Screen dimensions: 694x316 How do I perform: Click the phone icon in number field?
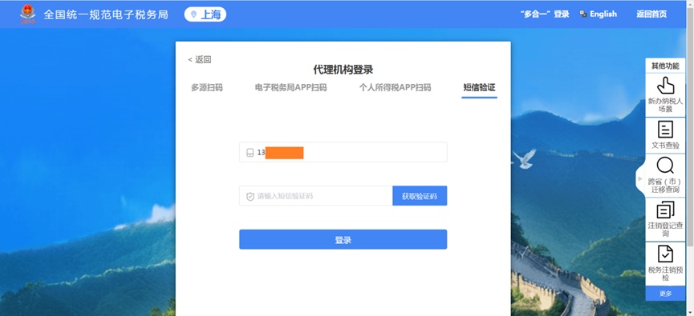(250, 153)
